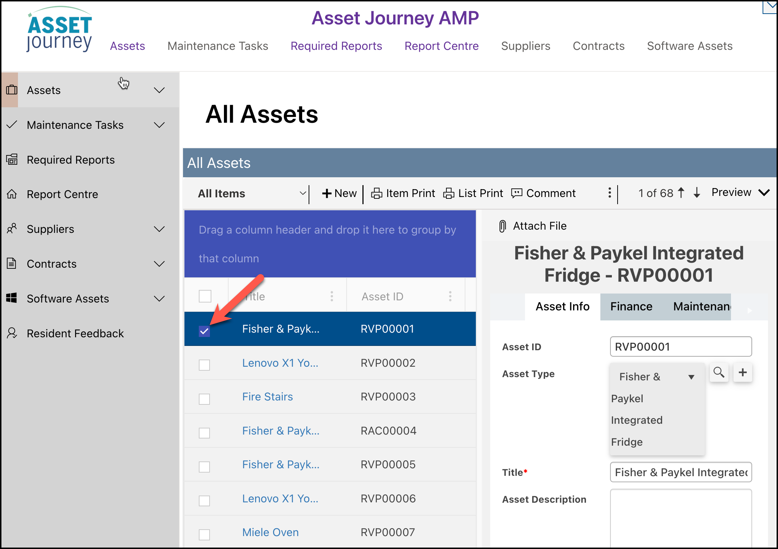Click the Item Print printer icon
The image size is (778, 549).
[x=376, y=193]
